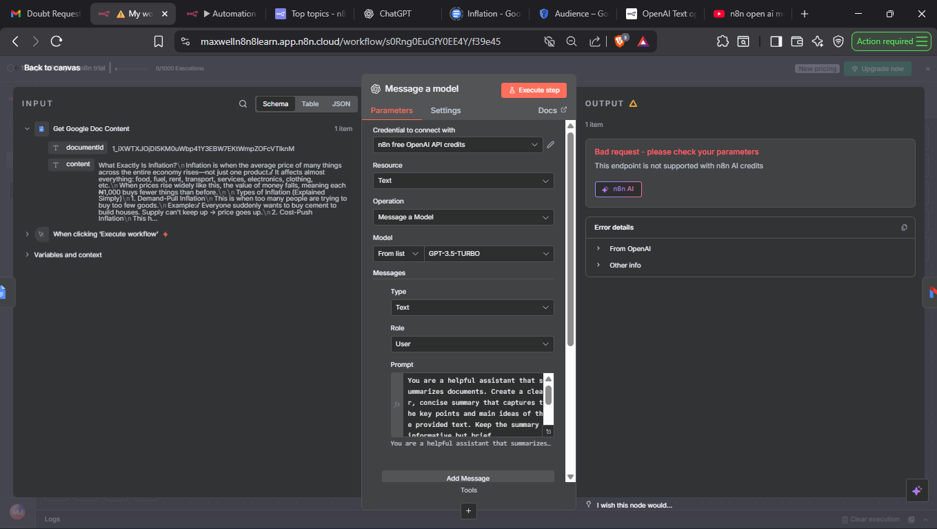Switch input view to JSON

(x=341, y=104)
